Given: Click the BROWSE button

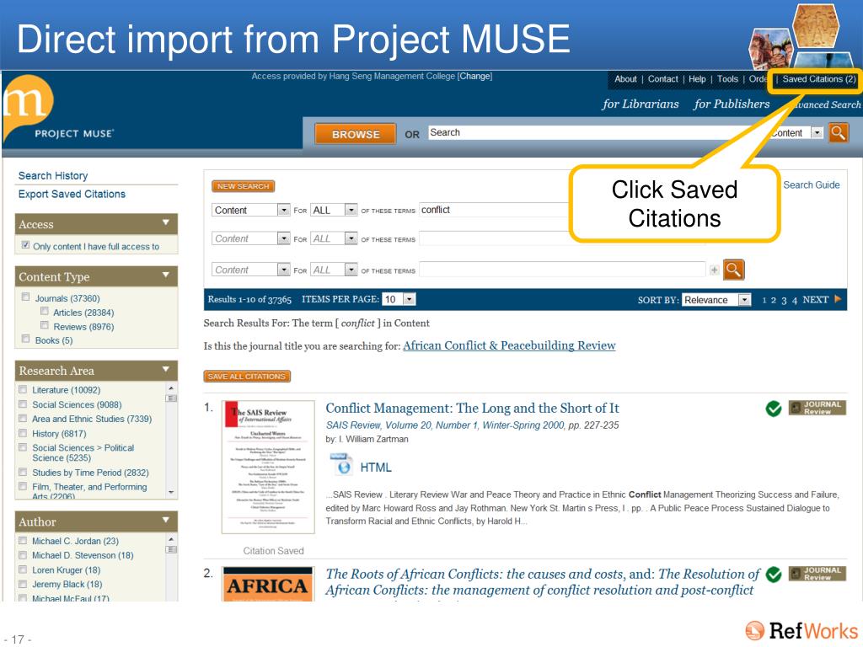Looking at the screenshot, I should click(356, 134).
